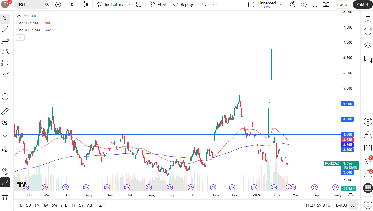The height and width of the screenshot is (211, 373).
Task: Select the cursor arrow tool
Action: tap(5, 19)
